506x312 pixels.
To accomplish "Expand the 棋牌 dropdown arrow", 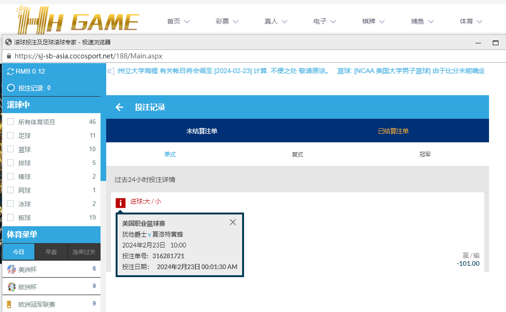I will tap(382, 22).
